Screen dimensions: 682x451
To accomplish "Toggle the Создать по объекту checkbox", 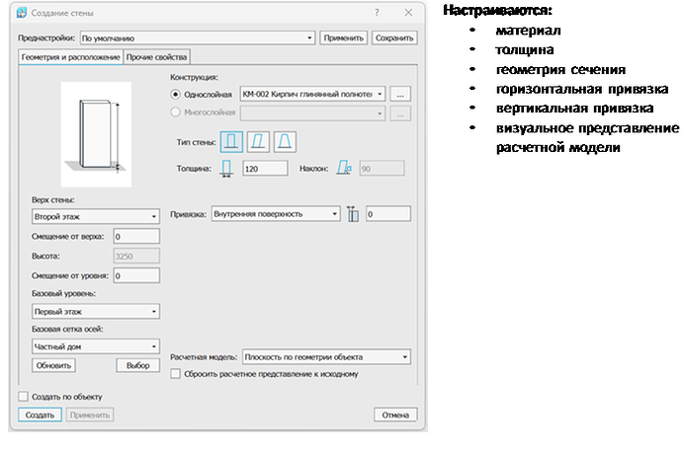I will coord(23,397).
